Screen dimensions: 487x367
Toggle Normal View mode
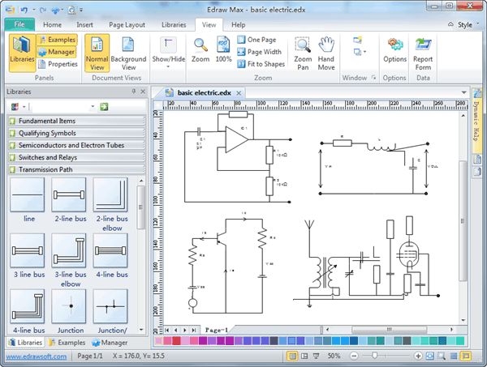coord(97,53)
